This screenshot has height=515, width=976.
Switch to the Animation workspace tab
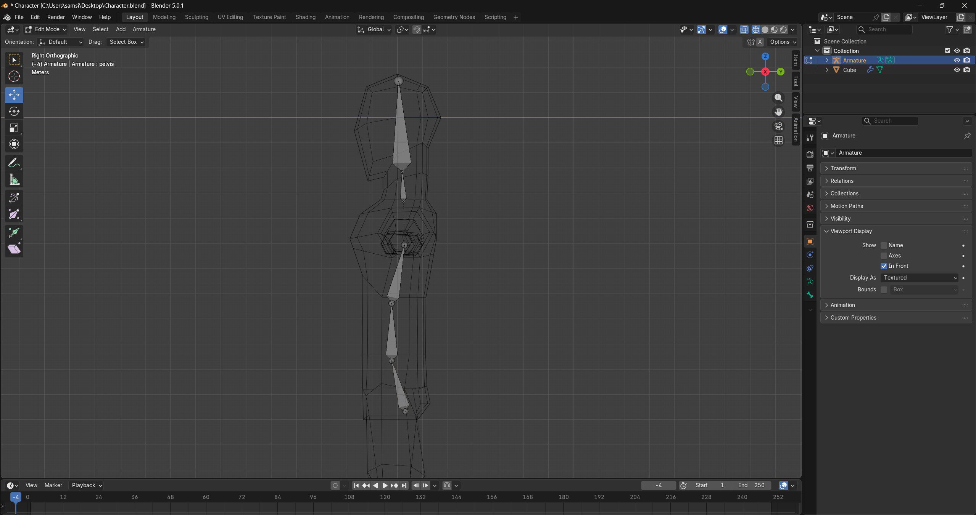click(x=337, y=17)
